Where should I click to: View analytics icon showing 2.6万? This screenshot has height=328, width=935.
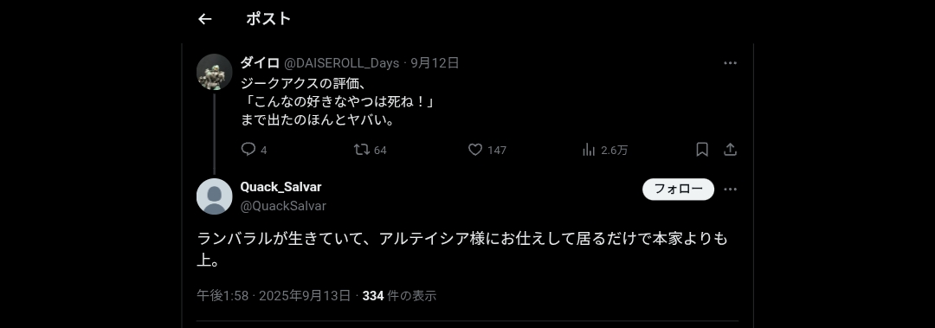(589, 149)
